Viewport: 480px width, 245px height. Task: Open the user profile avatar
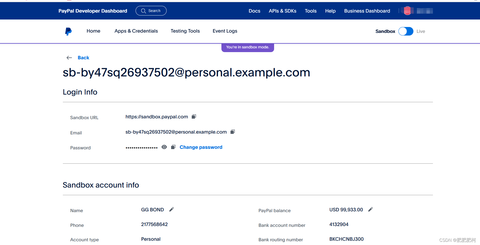407,11
